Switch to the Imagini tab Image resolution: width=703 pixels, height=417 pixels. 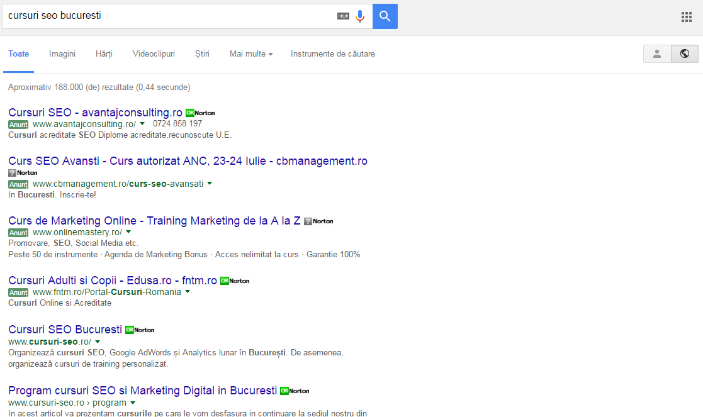62,53
